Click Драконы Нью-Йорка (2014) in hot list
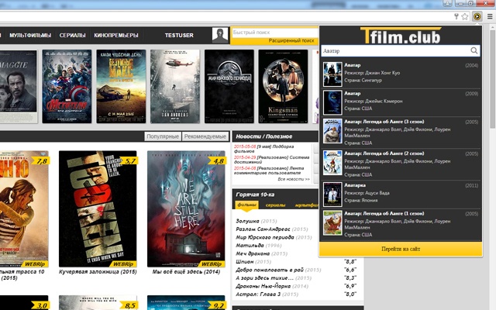496x310 pixels. point(272,286)
